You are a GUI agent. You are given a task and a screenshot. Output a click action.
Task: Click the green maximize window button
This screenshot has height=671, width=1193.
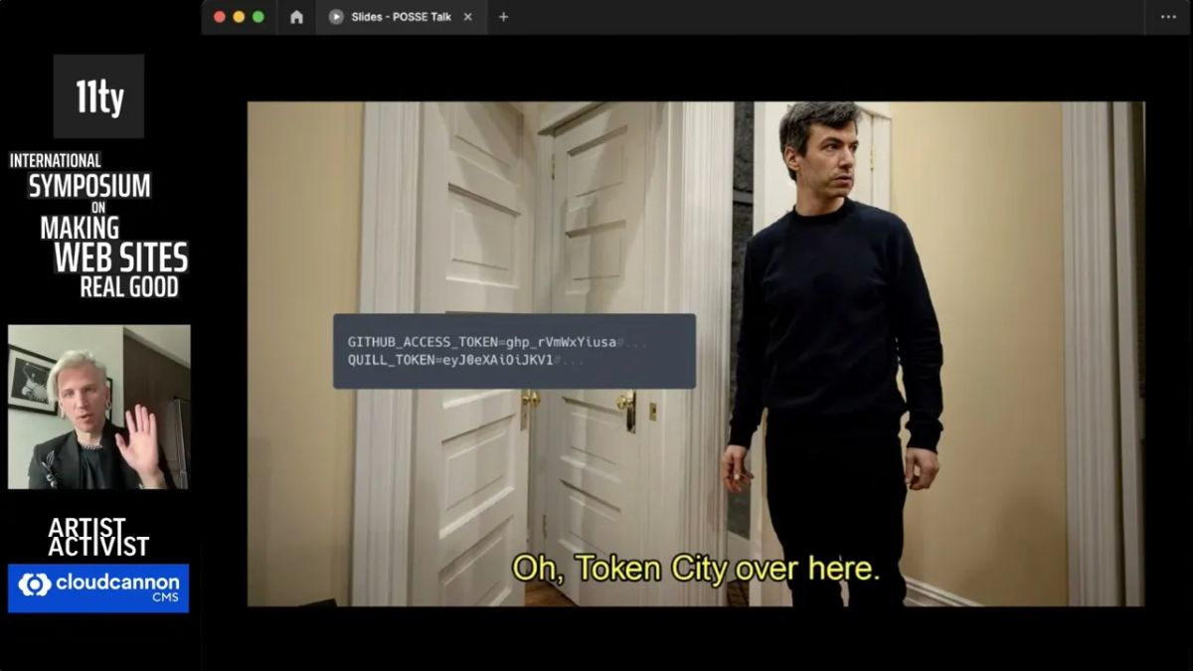tap(258, 17)
